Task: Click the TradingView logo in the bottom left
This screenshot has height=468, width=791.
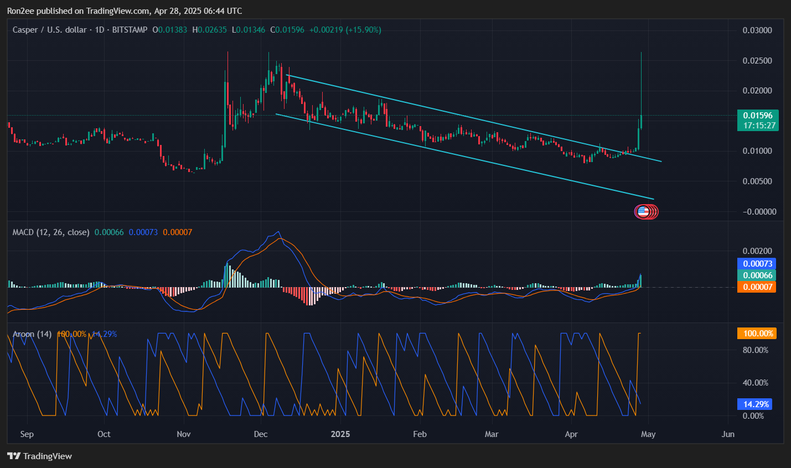Action: (x=39, y=456)
